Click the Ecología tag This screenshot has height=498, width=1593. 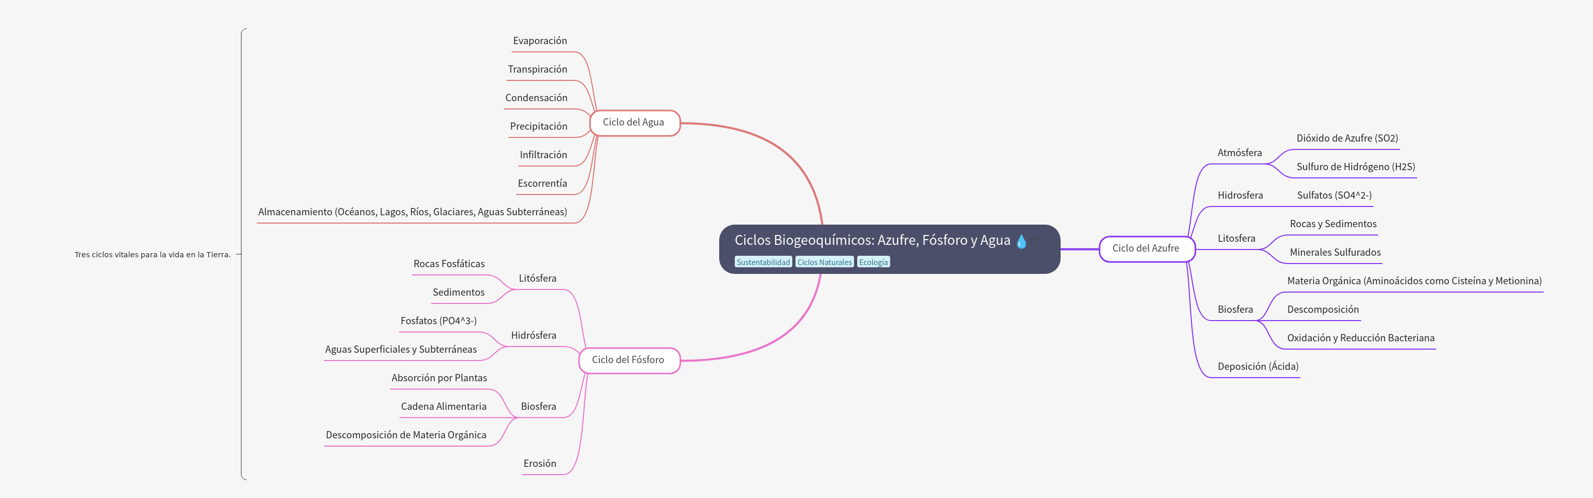pyautogui.click(x=873, y=262)
